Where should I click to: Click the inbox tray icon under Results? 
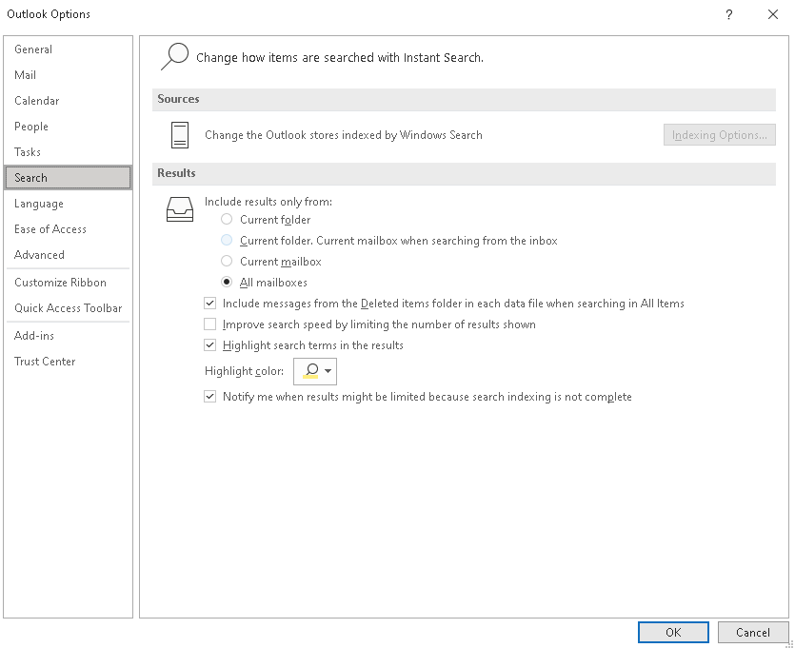pyautogui.click(x=180, y=209)
